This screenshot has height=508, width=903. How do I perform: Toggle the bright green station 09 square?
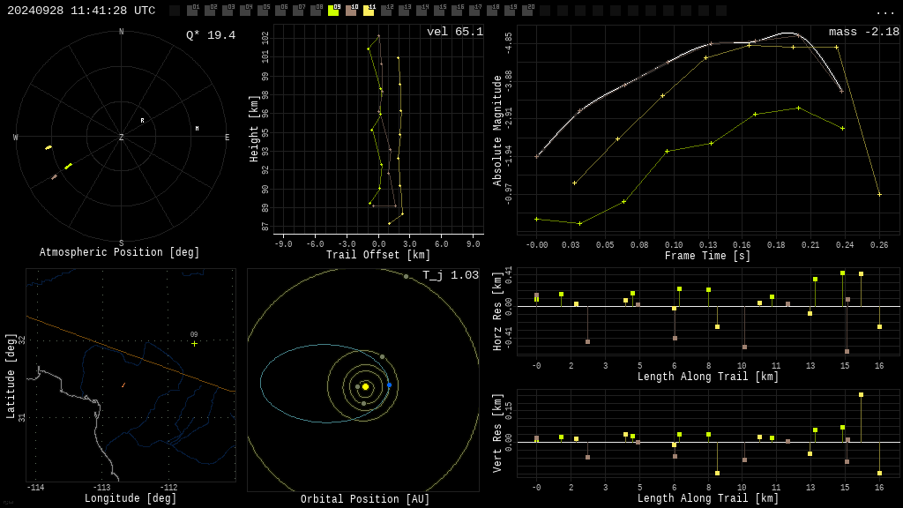click(332, 11)
